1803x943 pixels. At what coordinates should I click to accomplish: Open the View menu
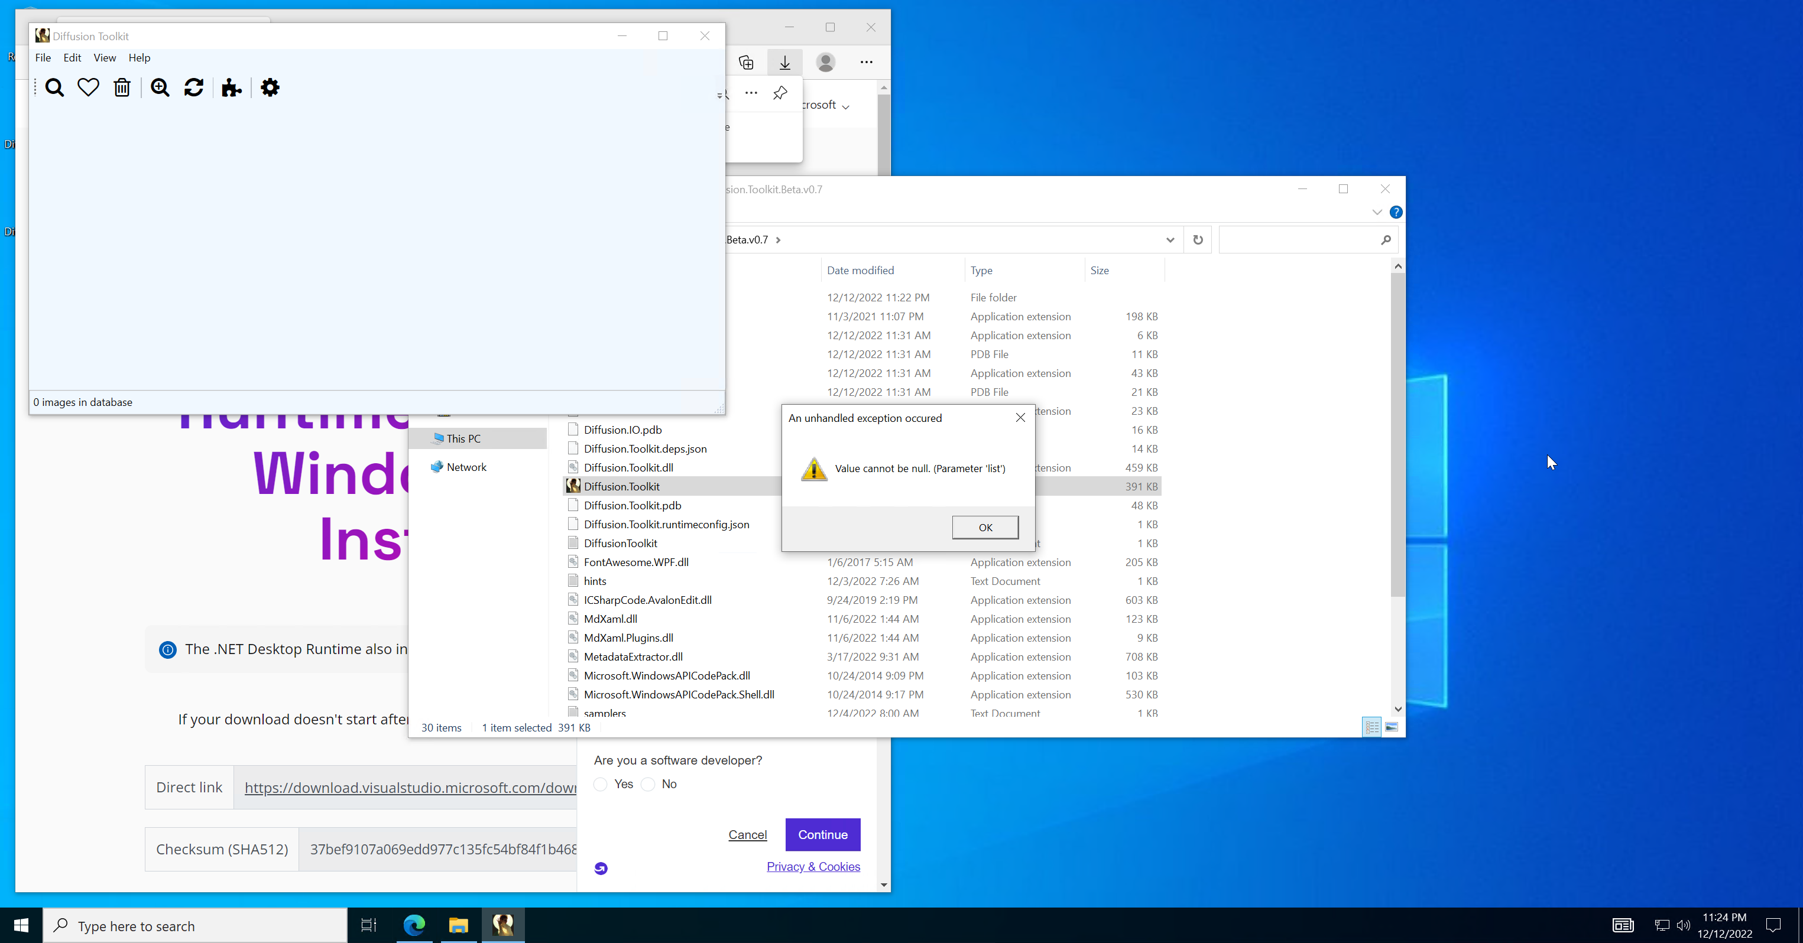click(104, 57)
